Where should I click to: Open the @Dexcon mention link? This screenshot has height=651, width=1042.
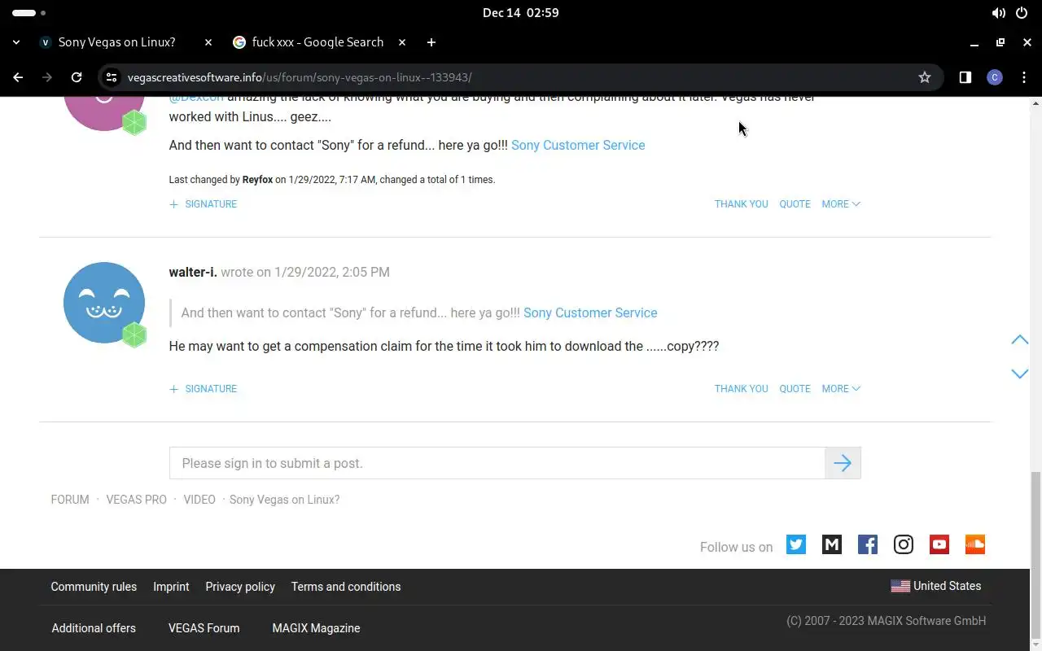[196, 99]
